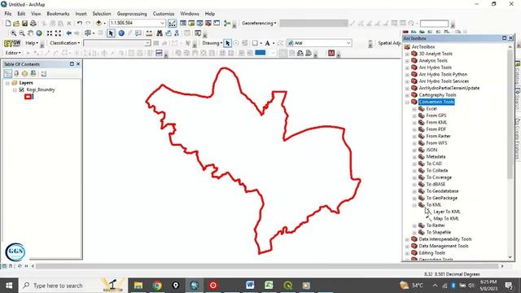Switch TOC to List By Selection

pyautogui.click(x=33, y=74)
